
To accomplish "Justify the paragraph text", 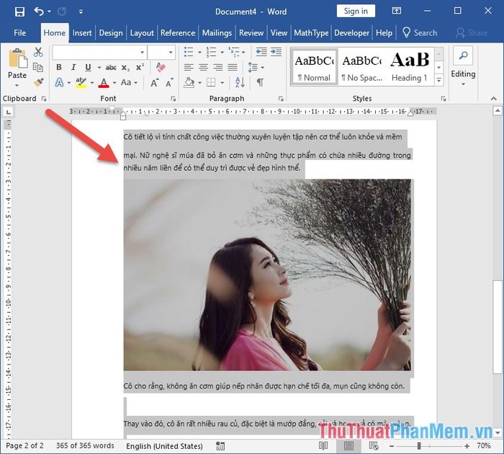I will (233, 67).
